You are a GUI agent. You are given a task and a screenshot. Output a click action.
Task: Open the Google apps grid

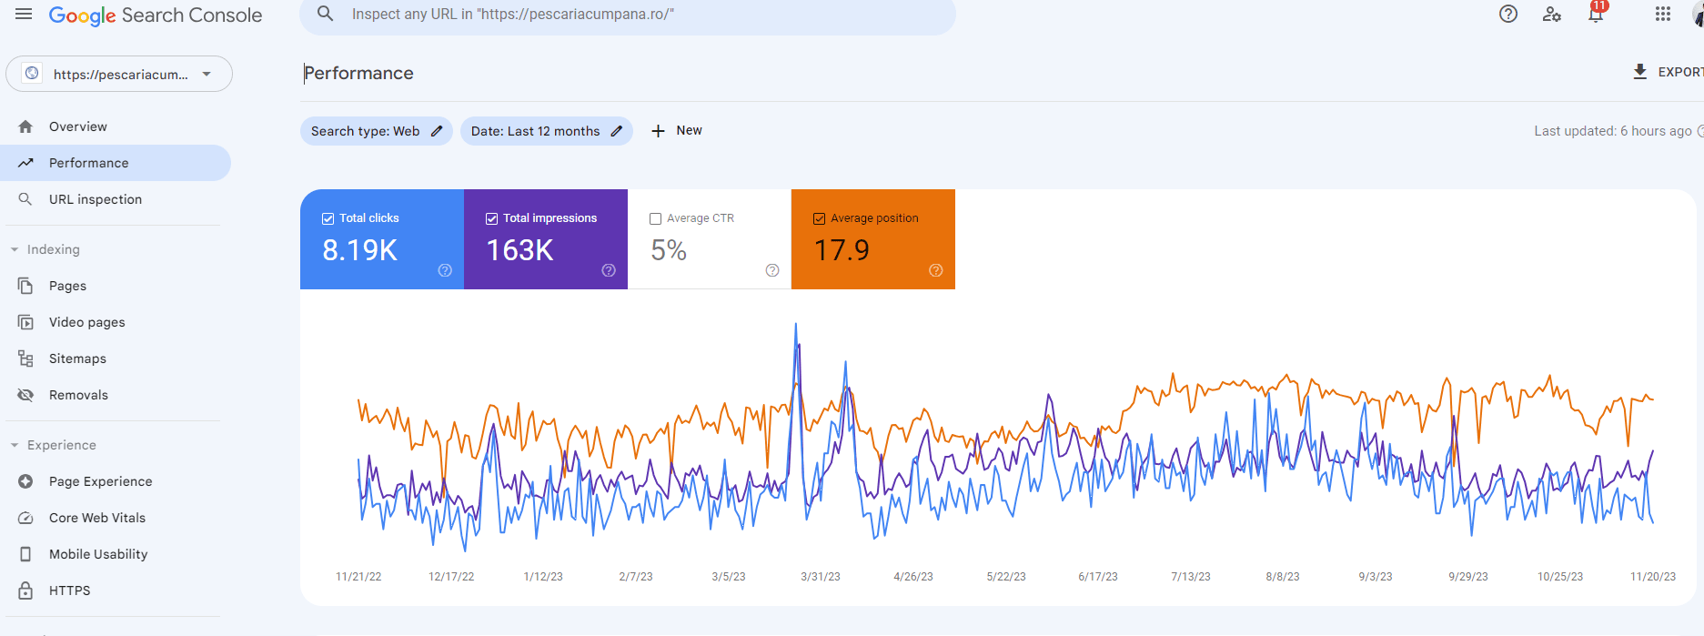1663,15
